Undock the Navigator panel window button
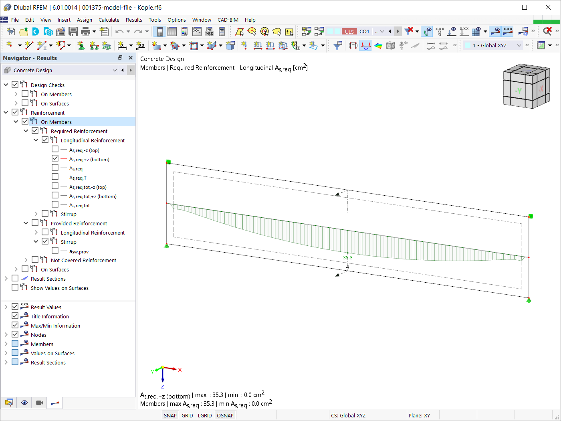Image resolution: width=561 pixels, height=421 pixels. point(120,58)
